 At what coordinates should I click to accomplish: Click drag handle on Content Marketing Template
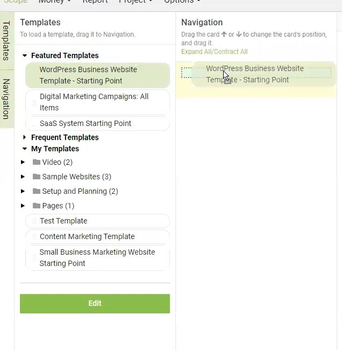(x=34, y=236)
